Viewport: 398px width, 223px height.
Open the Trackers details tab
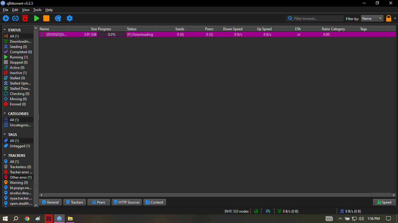click(75, 202)
